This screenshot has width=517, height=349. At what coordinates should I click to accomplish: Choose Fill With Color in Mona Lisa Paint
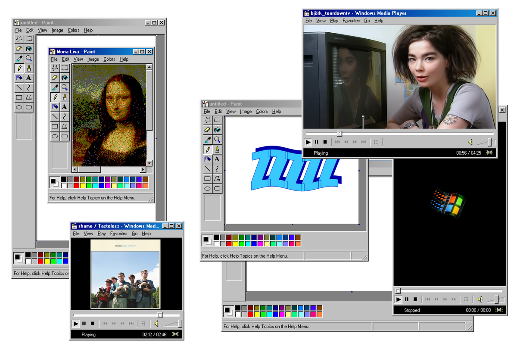65,78
